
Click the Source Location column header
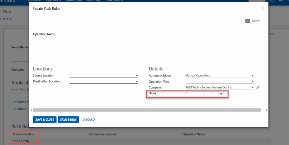[24, 134]
